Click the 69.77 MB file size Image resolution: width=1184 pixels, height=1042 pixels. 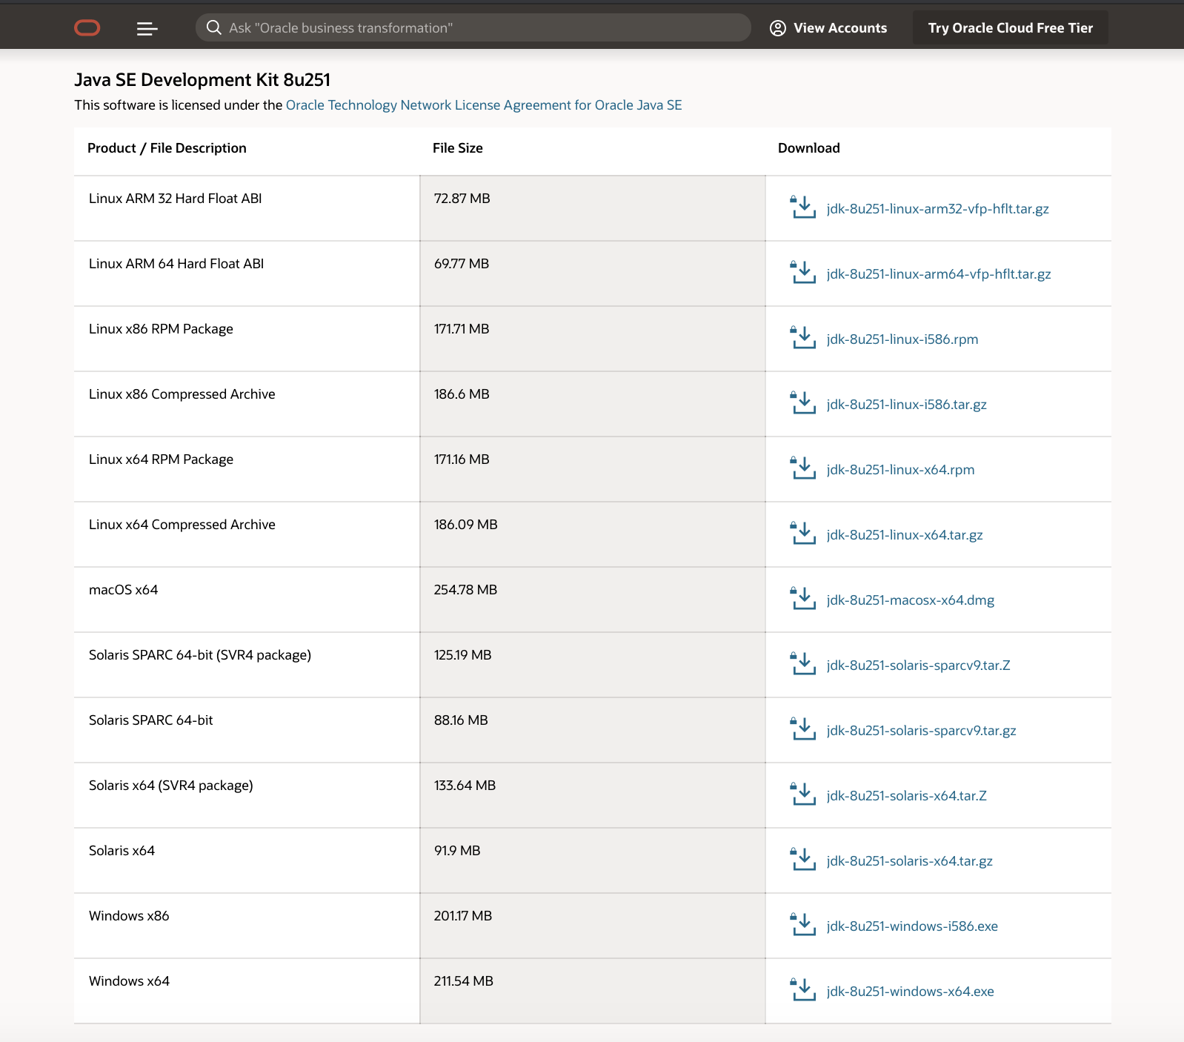462,264
